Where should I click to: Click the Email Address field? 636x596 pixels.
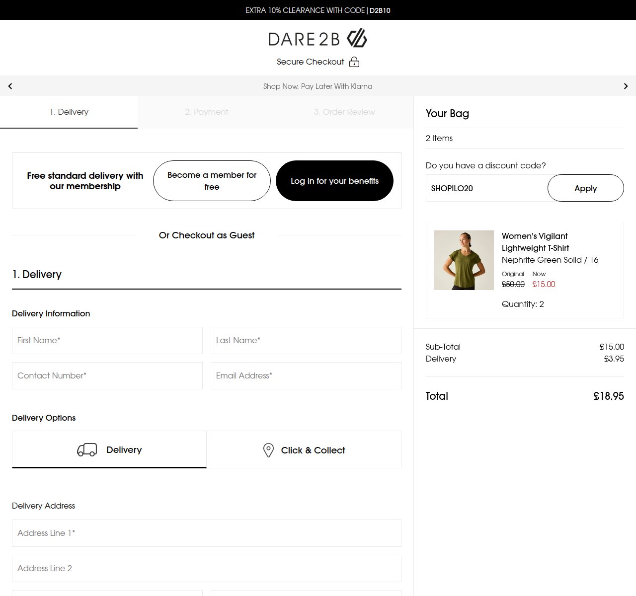[x=306, y=375]
